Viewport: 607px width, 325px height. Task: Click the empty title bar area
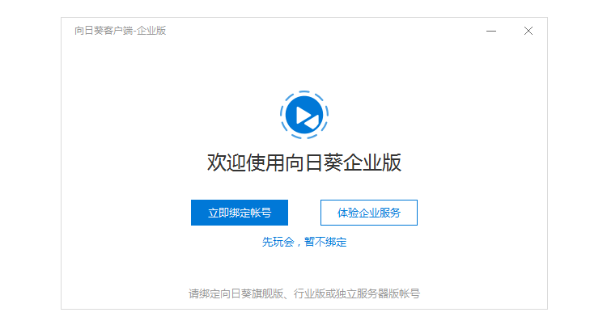(325, 31)
